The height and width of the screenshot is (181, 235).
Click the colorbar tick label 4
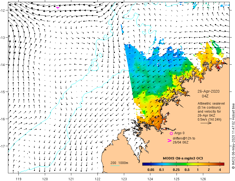[x=220, y=170]
